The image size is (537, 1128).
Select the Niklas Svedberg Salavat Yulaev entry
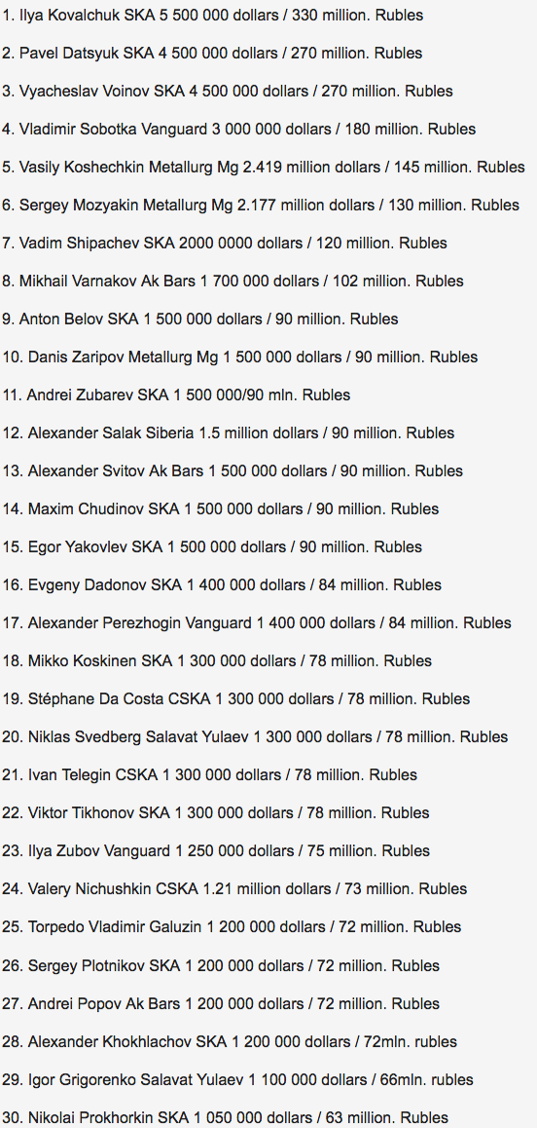click(255, 737)
